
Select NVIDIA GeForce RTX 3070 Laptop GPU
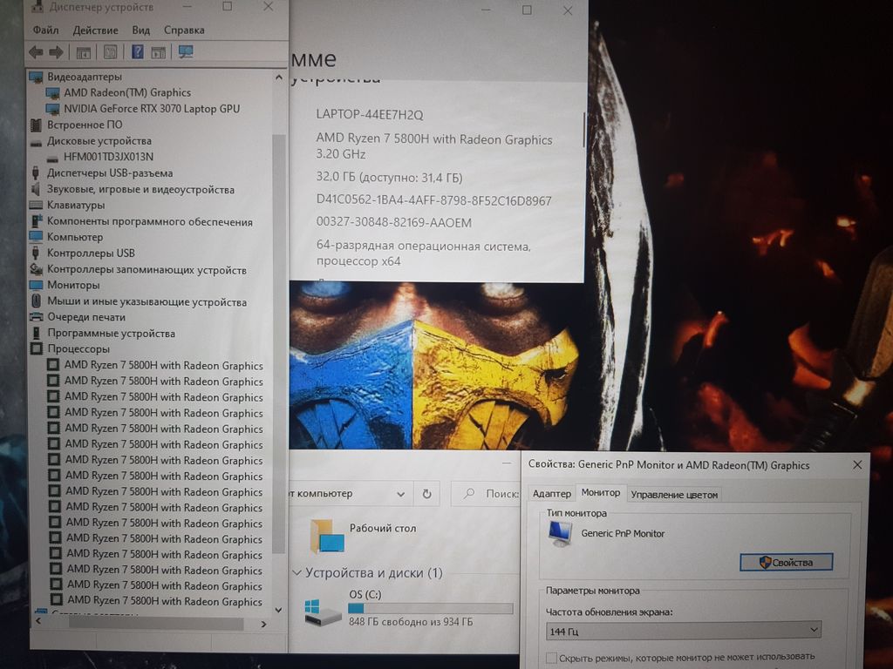click(x=151, y=109)
